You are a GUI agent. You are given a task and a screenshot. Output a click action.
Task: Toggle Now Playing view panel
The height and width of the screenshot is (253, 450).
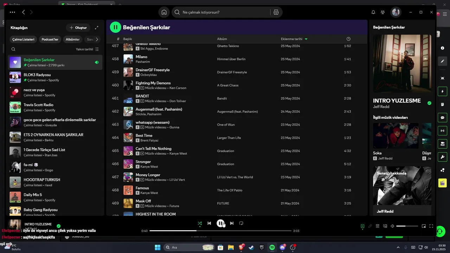(362, 226)
